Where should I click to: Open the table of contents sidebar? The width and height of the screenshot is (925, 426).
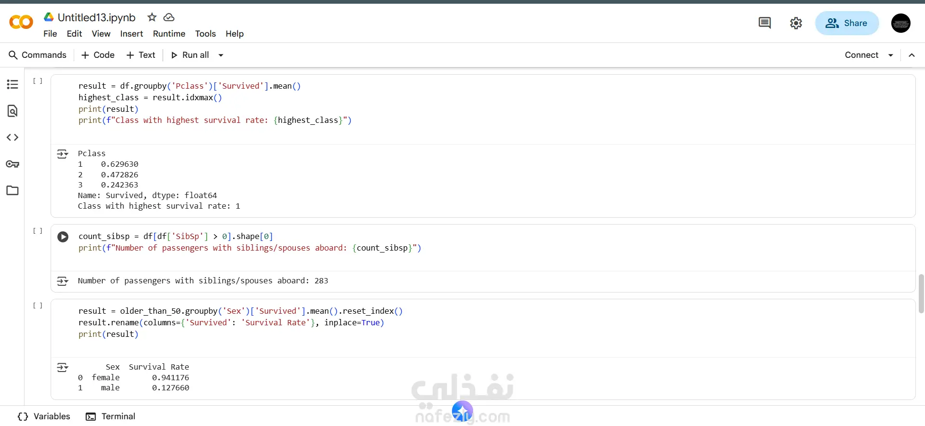13,84
